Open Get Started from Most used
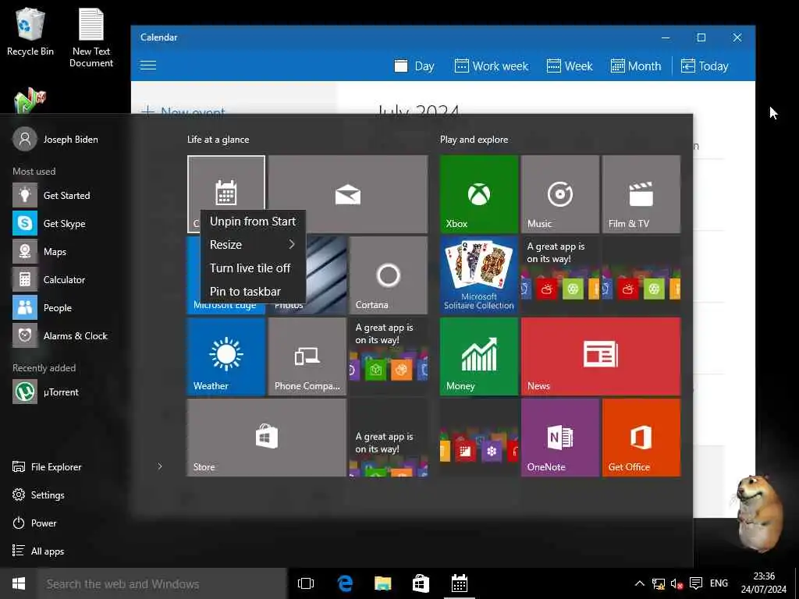This screenshot has width=799, height=599. (66, 196)
